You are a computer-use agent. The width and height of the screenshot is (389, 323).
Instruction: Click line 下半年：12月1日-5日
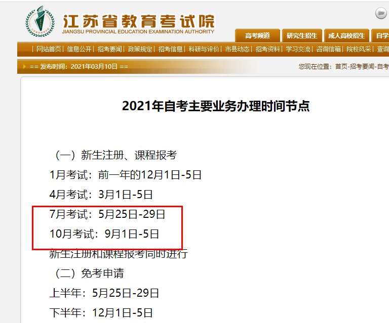(x=101, y=312)
